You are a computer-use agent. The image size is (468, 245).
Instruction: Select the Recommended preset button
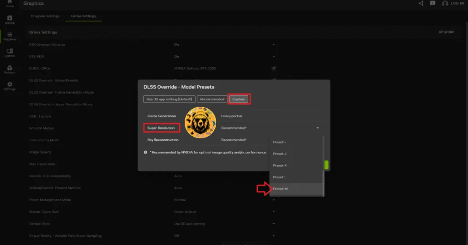coord(212,99)
